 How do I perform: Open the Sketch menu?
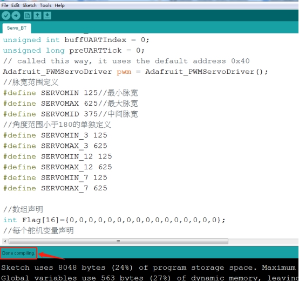pos(29,5)
